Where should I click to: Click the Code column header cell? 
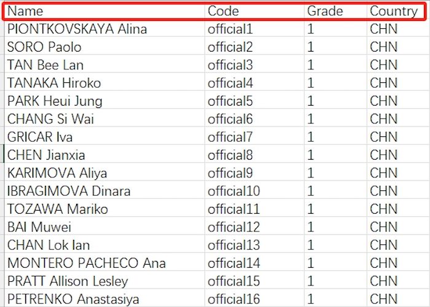coord(254,11)
